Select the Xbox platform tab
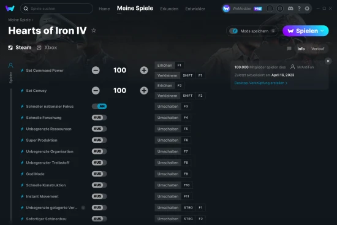Image resolution: width=337 pixels, height=225 pixels. (47, 48)
